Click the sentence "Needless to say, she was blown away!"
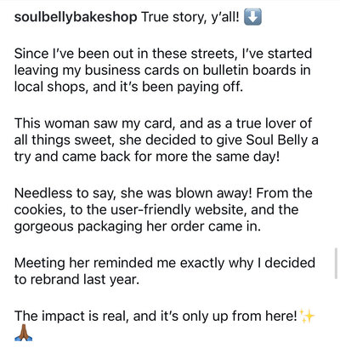340x348 pixels. click(133, 193)
